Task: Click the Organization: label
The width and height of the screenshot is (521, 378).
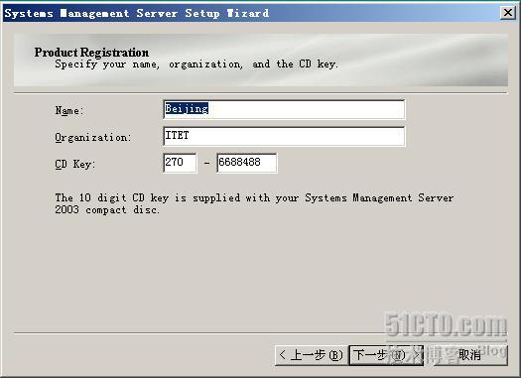Action: pos(93,138)
